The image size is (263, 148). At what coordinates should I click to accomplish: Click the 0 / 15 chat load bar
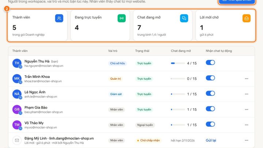coord(178,79)
